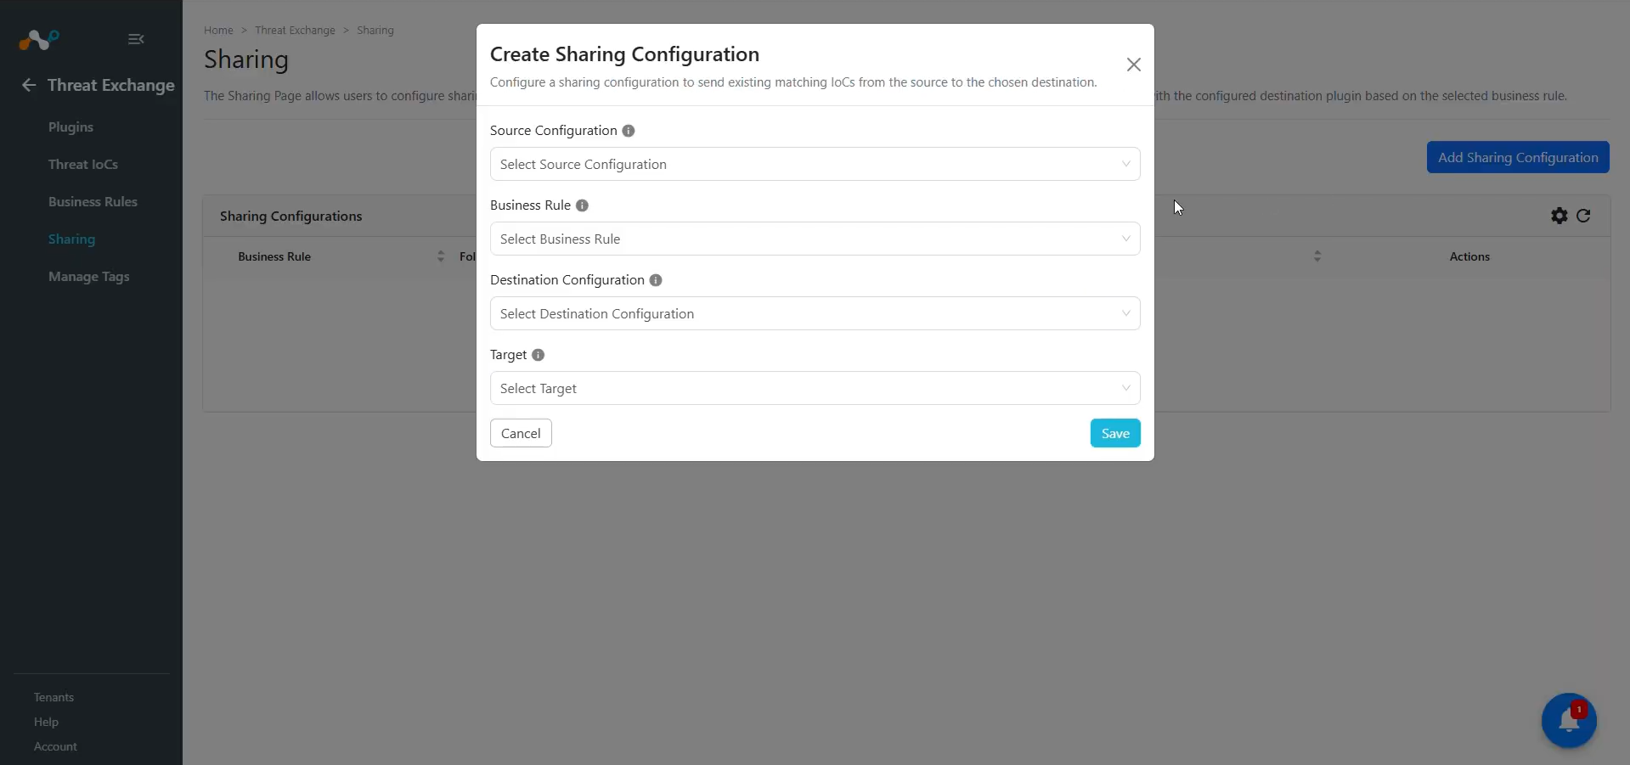
Task: Click the Netskope logo icon
Action: [x=39, y=39]
